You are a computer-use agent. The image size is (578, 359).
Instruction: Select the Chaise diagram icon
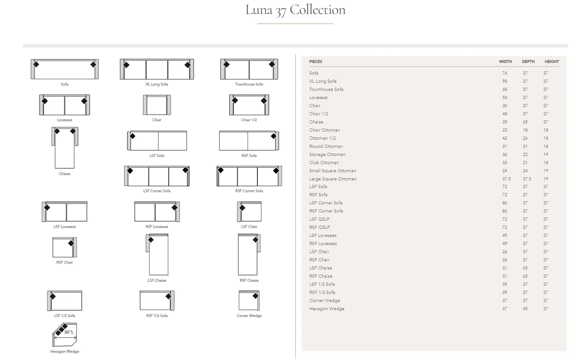(65, 148)
